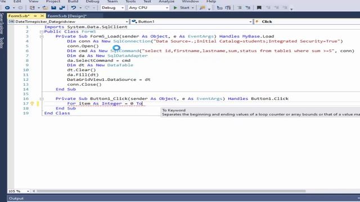The image size is (360, 202).
Task: Click the Find in Files icon after Start
Action: point(202,8)
